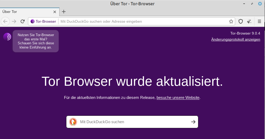The image size is (265, 139).
Task: Close the Tor-Browser window
Action: click(260, 4)
